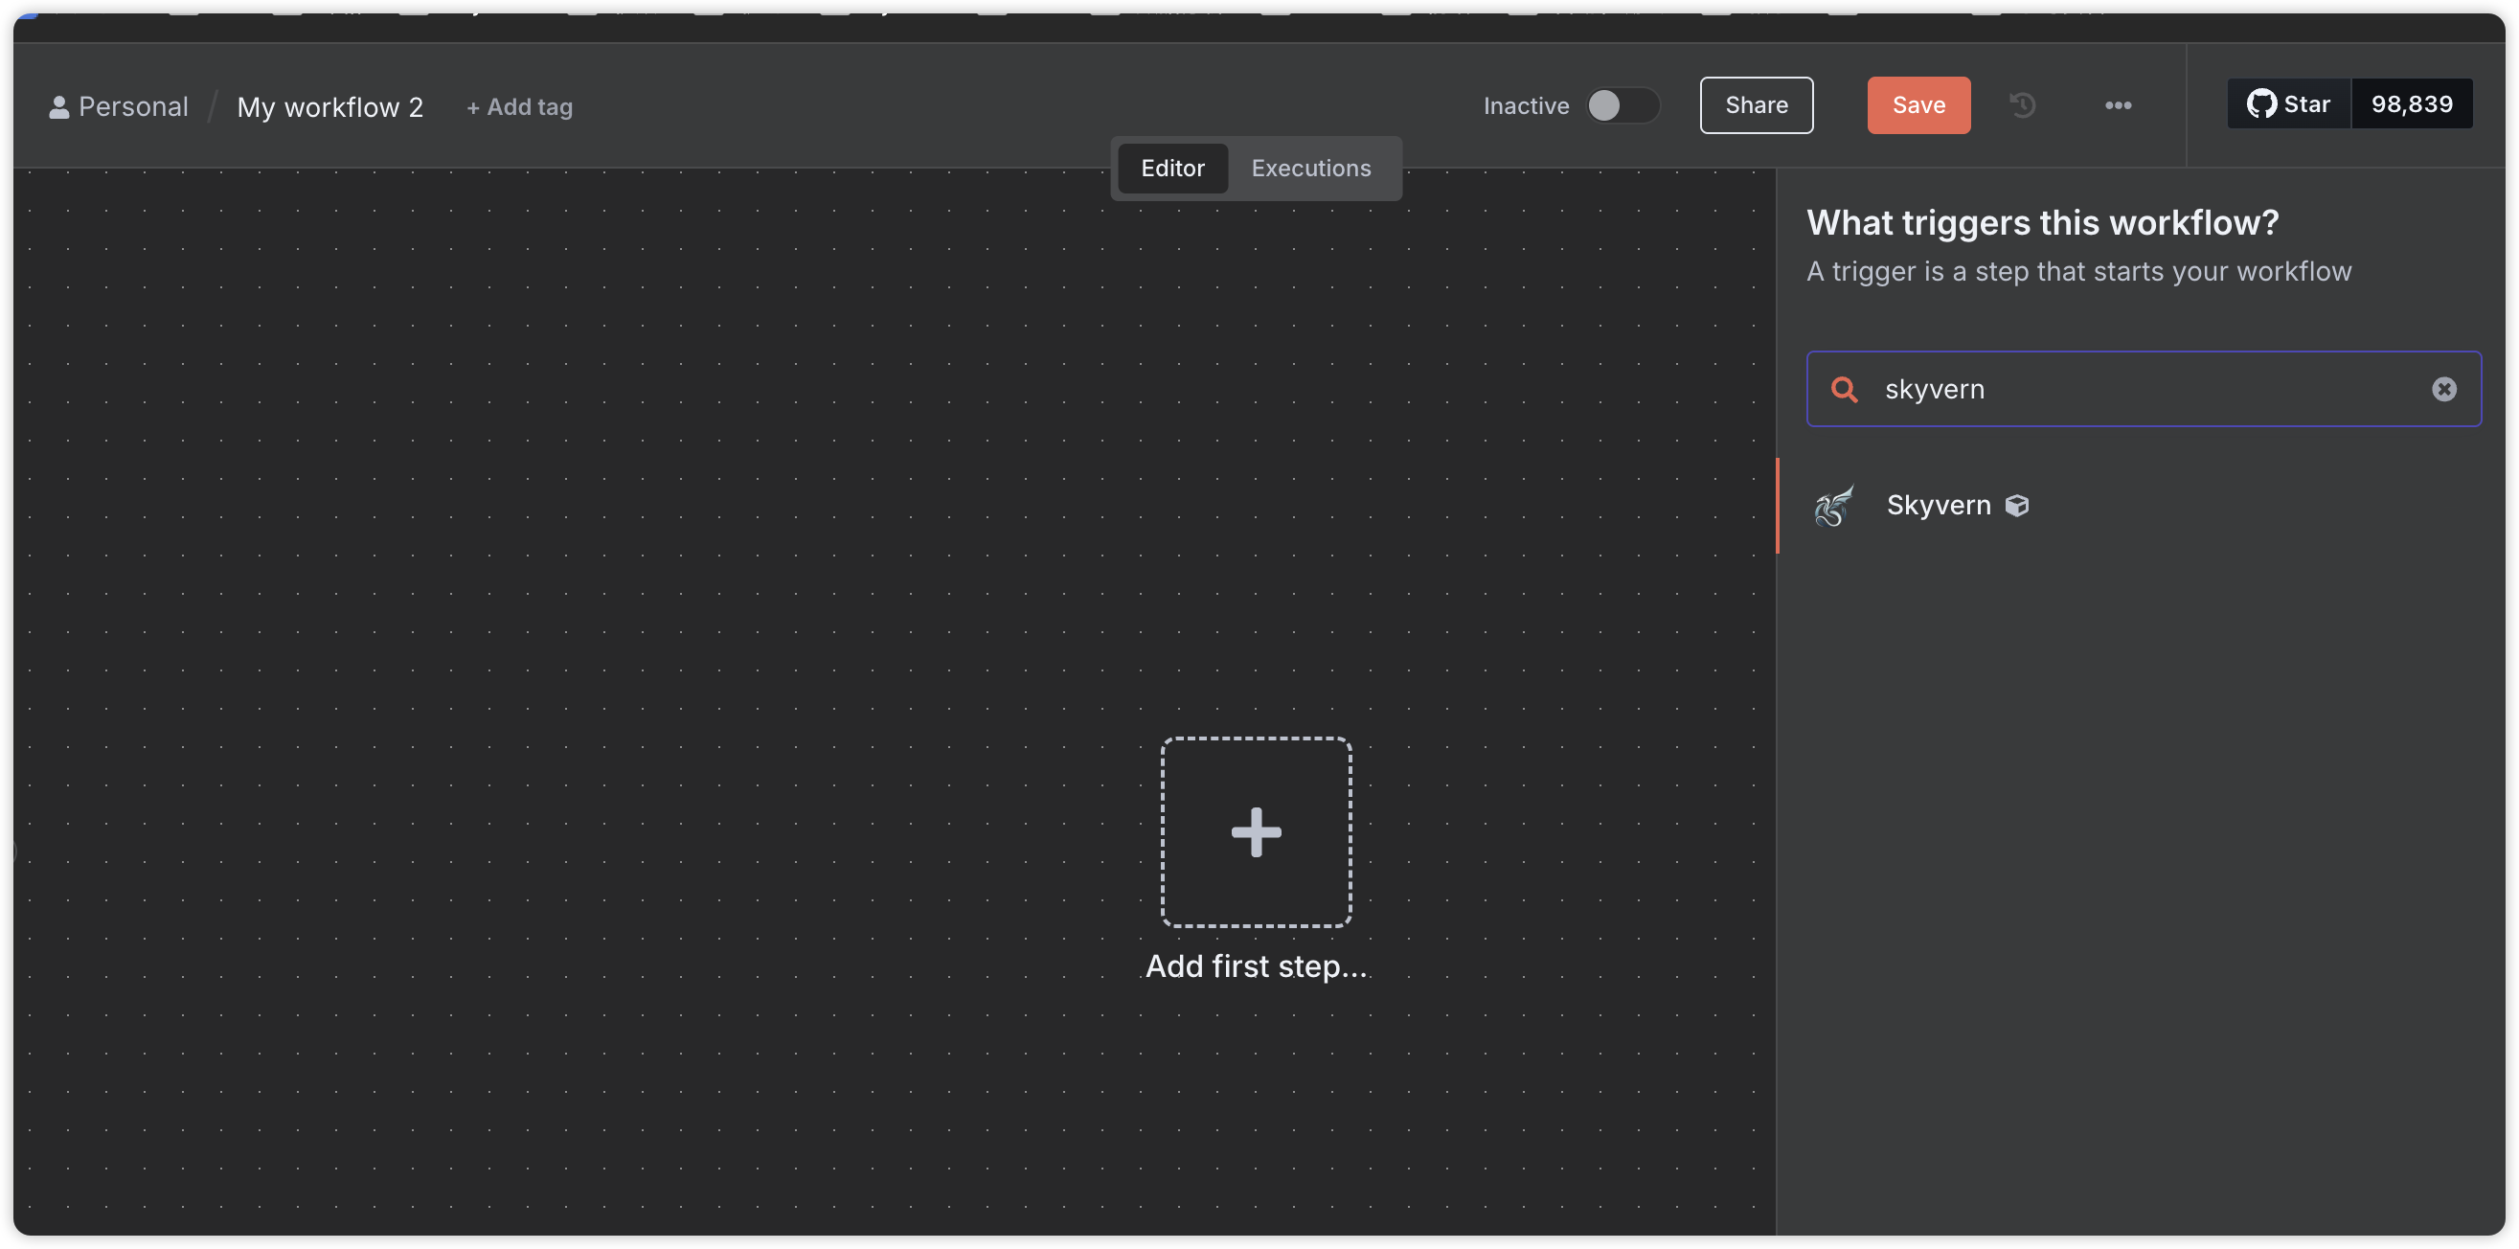The height and width of the screenshot is (1249, 2519).
Task: Click the 98,839 star count
Action: pyautogui.click(x=2411, y=103)
